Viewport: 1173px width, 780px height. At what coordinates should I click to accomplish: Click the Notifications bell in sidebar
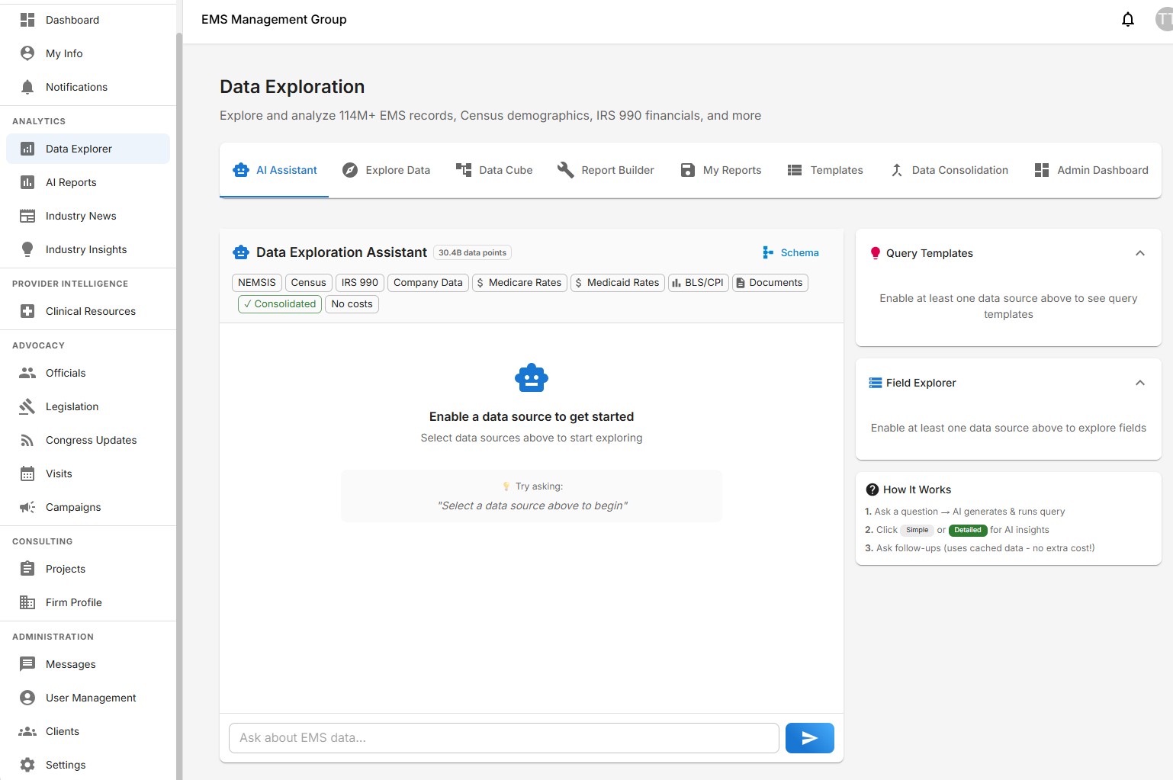pyautogui.click(x=27, y=87)
